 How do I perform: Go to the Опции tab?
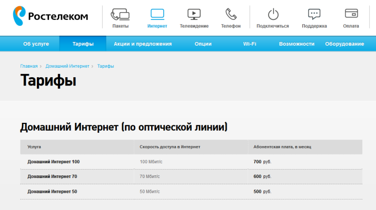tap(203, 44)
